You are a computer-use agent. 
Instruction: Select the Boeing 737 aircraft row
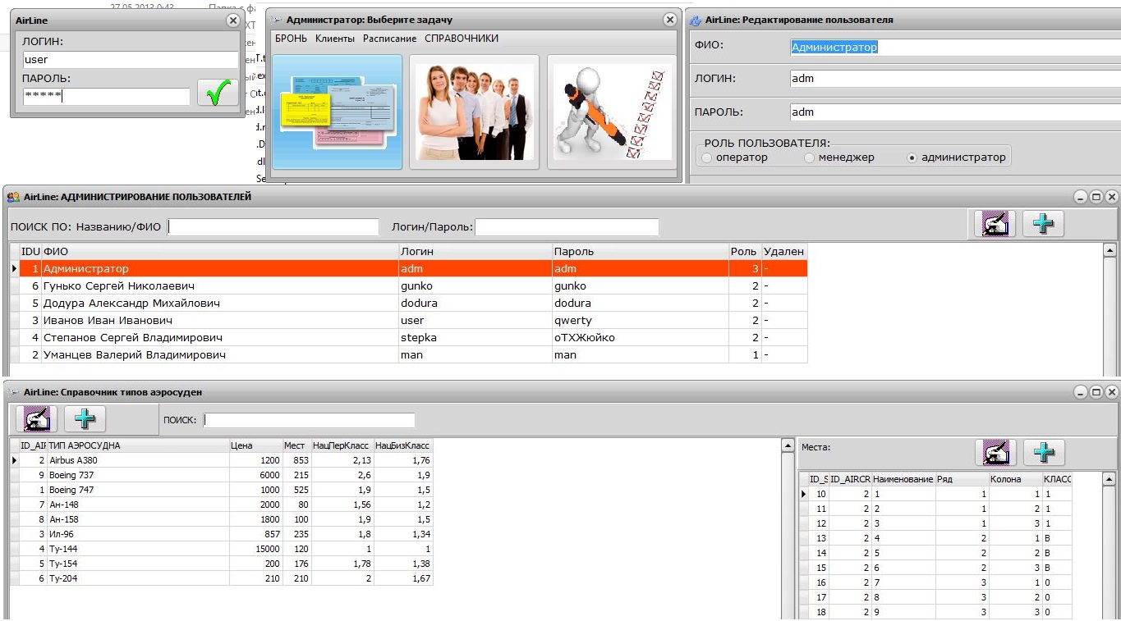click(221, 475)
